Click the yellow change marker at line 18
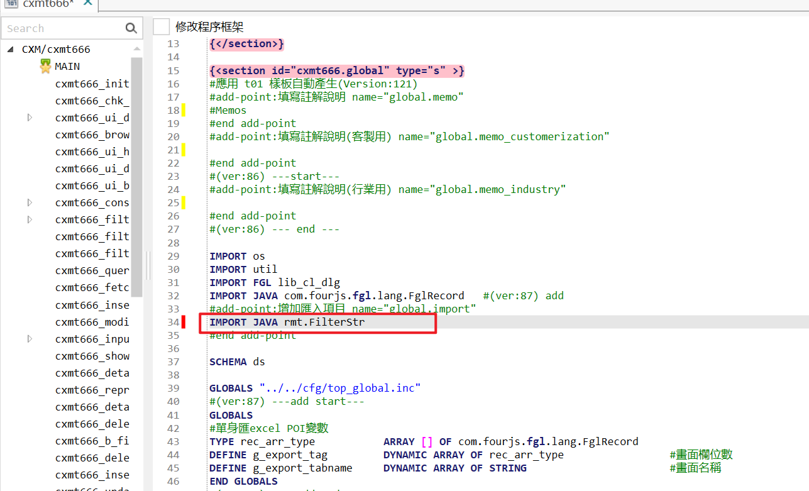This screenshot has height=491, width=809. click(x=182, y=110)
